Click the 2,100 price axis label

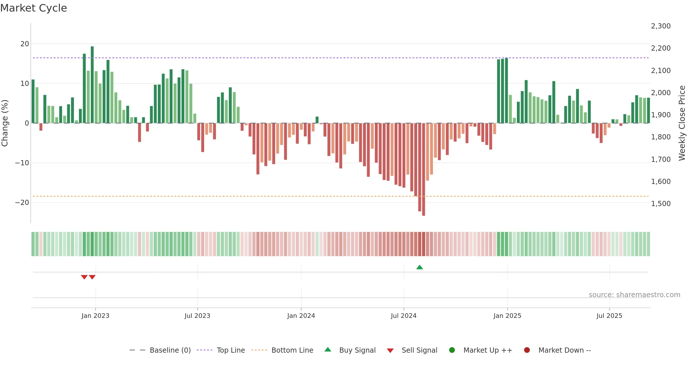[661, 71]
